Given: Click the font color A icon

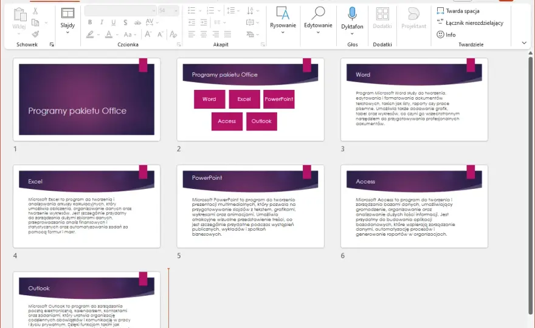Looking at the screenshot, I should pos(108,35).
